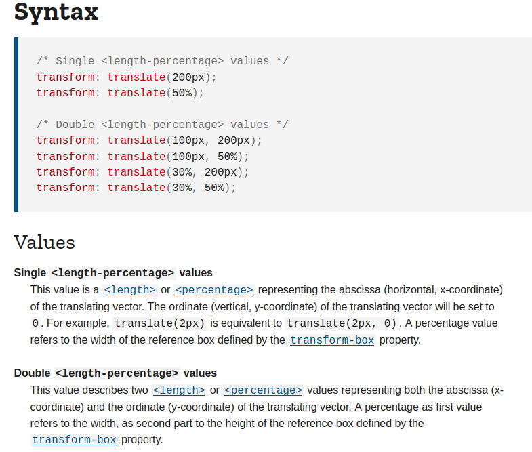Click the Values heading
Viewport: 532px width, 452px height.
[45, 242]
